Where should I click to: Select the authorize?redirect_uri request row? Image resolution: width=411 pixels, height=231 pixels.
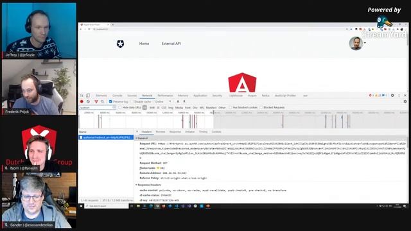(106, 137)
